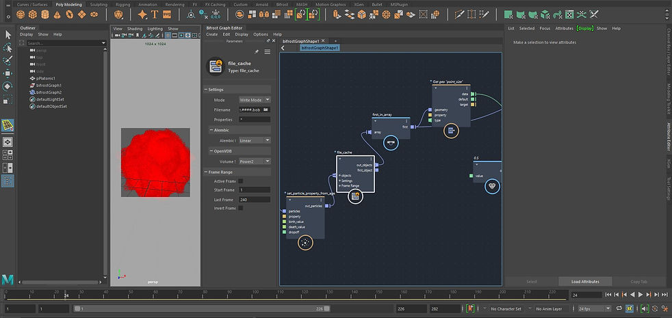Create polygon Type text tool
The image size is (672, 318).
pos(155,14)
